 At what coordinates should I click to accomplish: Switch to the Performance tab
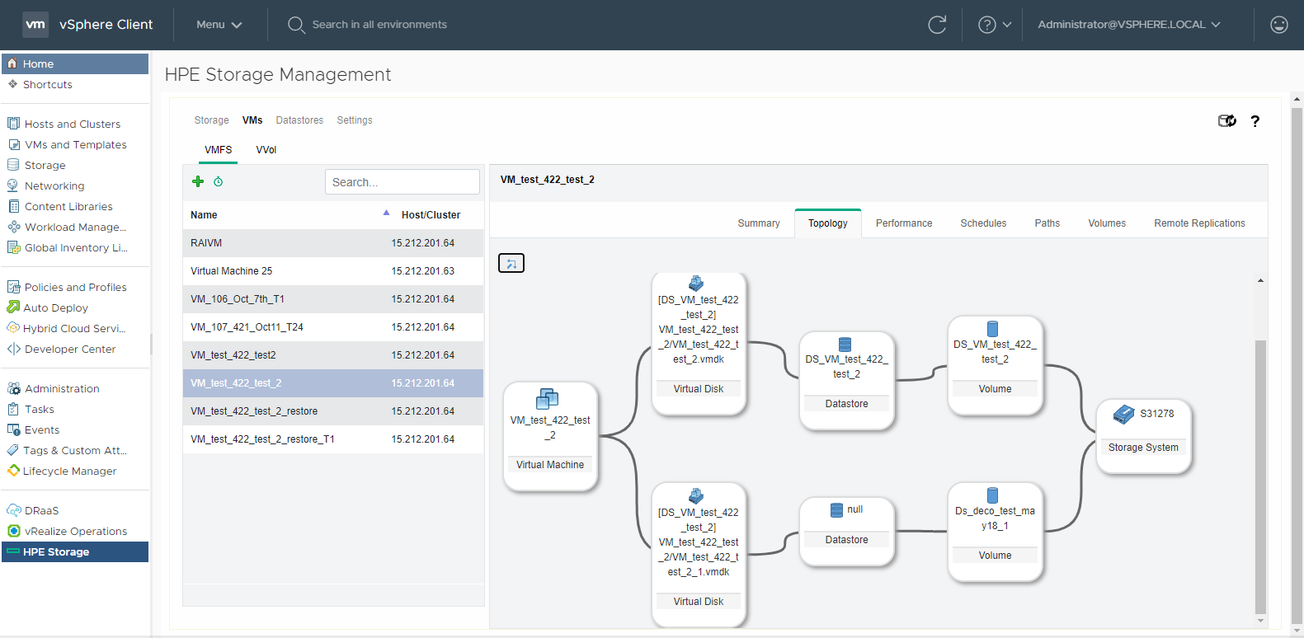(903, 223)
